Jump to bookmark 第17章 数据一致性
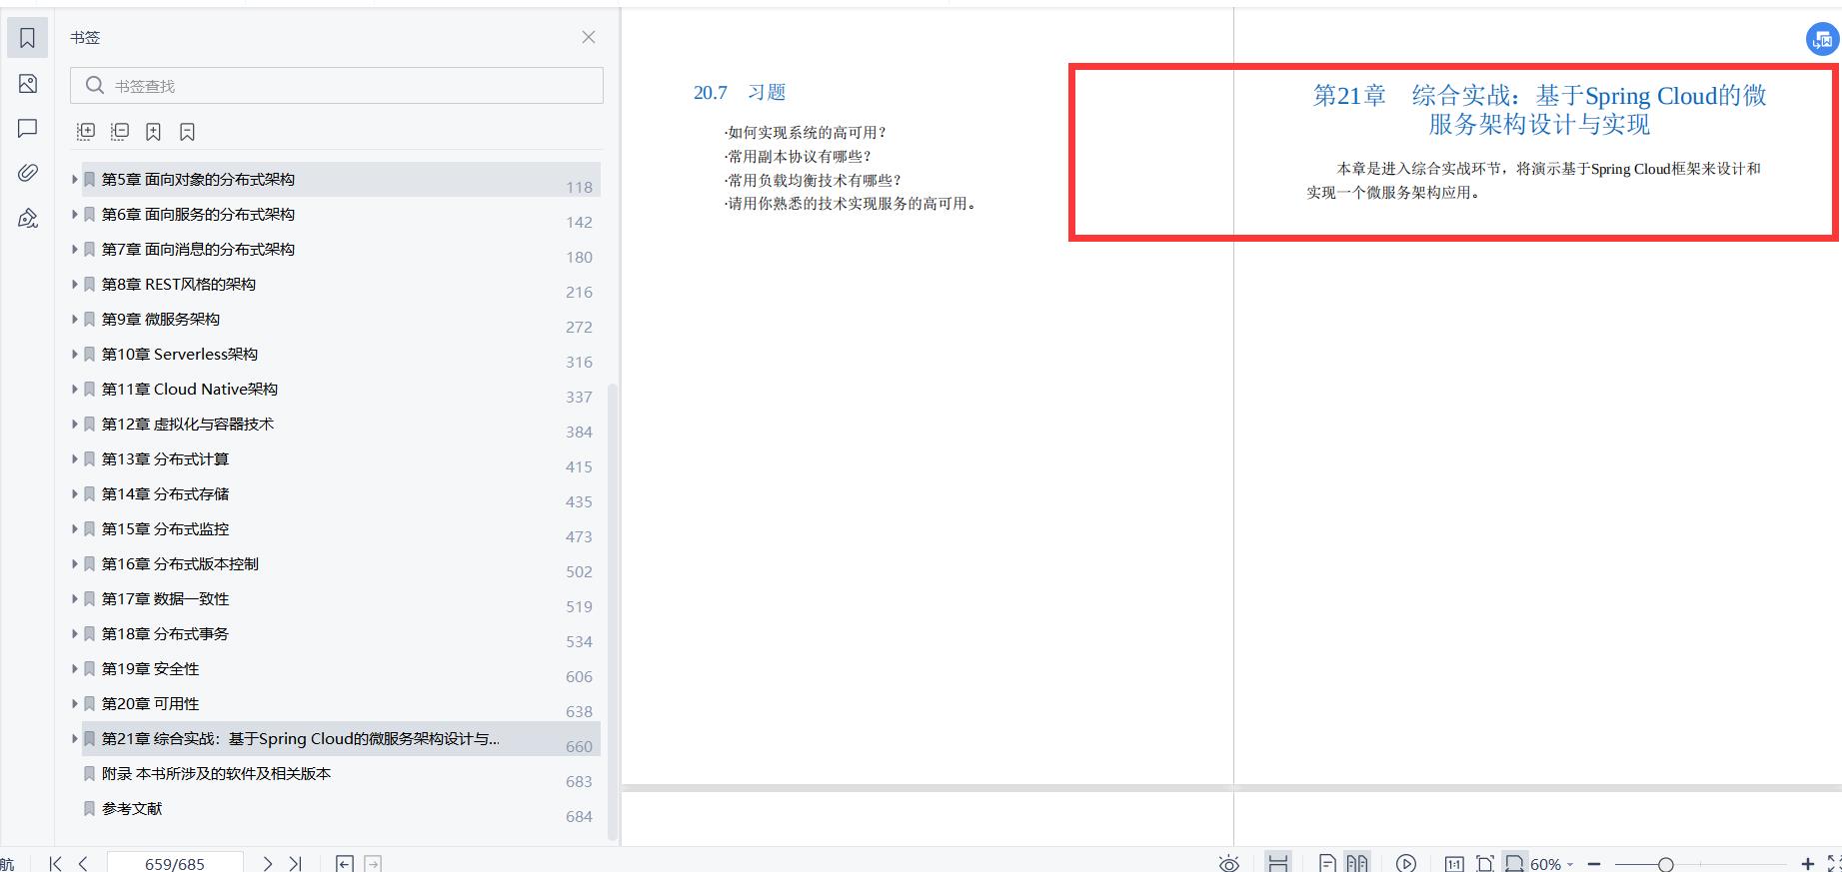This screenshot has height=872, width=1842. [x=165, y=599]
